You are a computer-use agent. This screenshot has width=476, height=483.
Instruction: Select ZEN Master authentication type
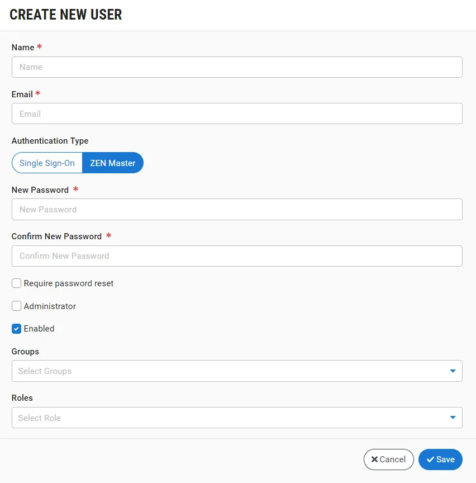pos(113,163)
